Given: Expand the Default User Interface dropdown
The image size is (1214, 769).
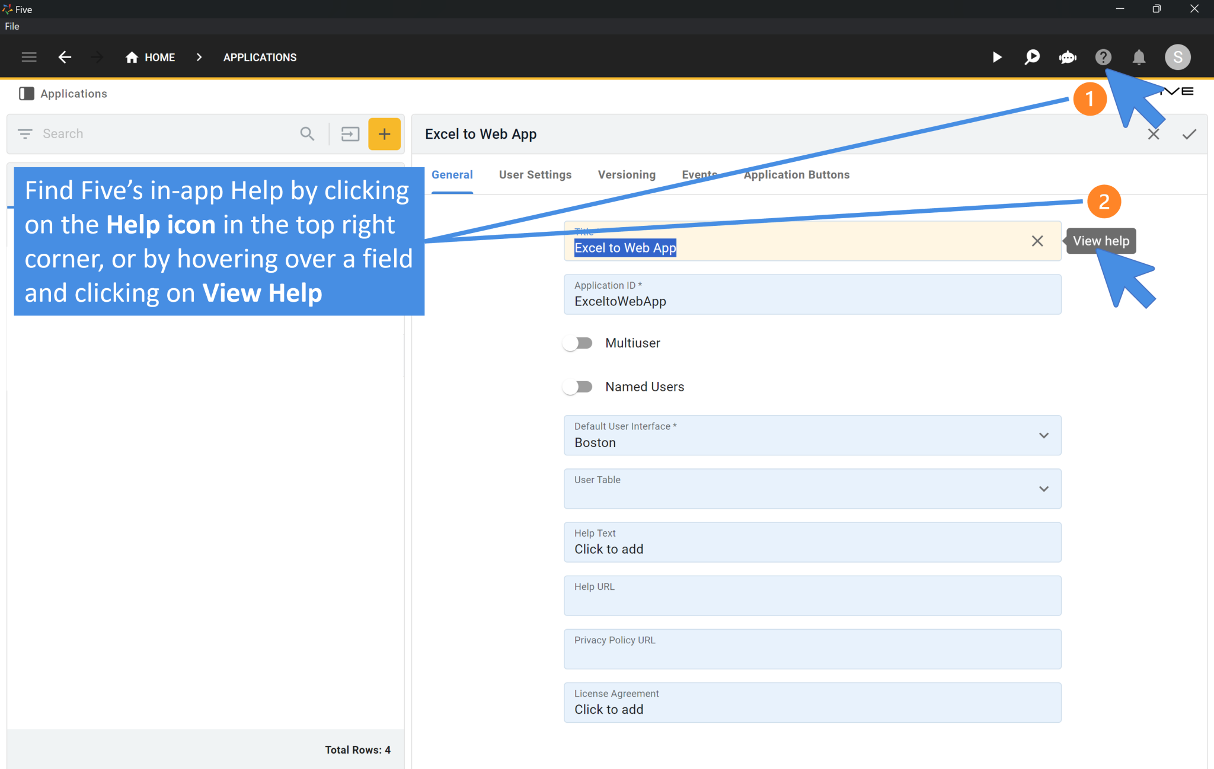Looking at the screenshot, I should point(1043,436).
